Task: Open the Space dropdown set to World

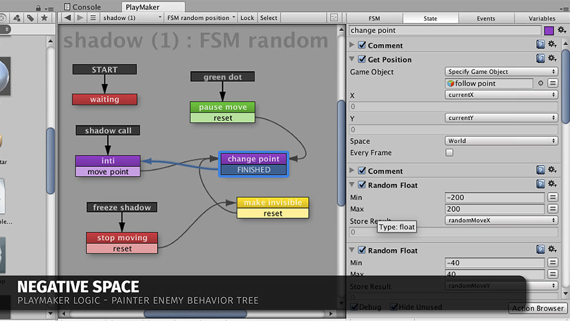Action: (501, 141)
